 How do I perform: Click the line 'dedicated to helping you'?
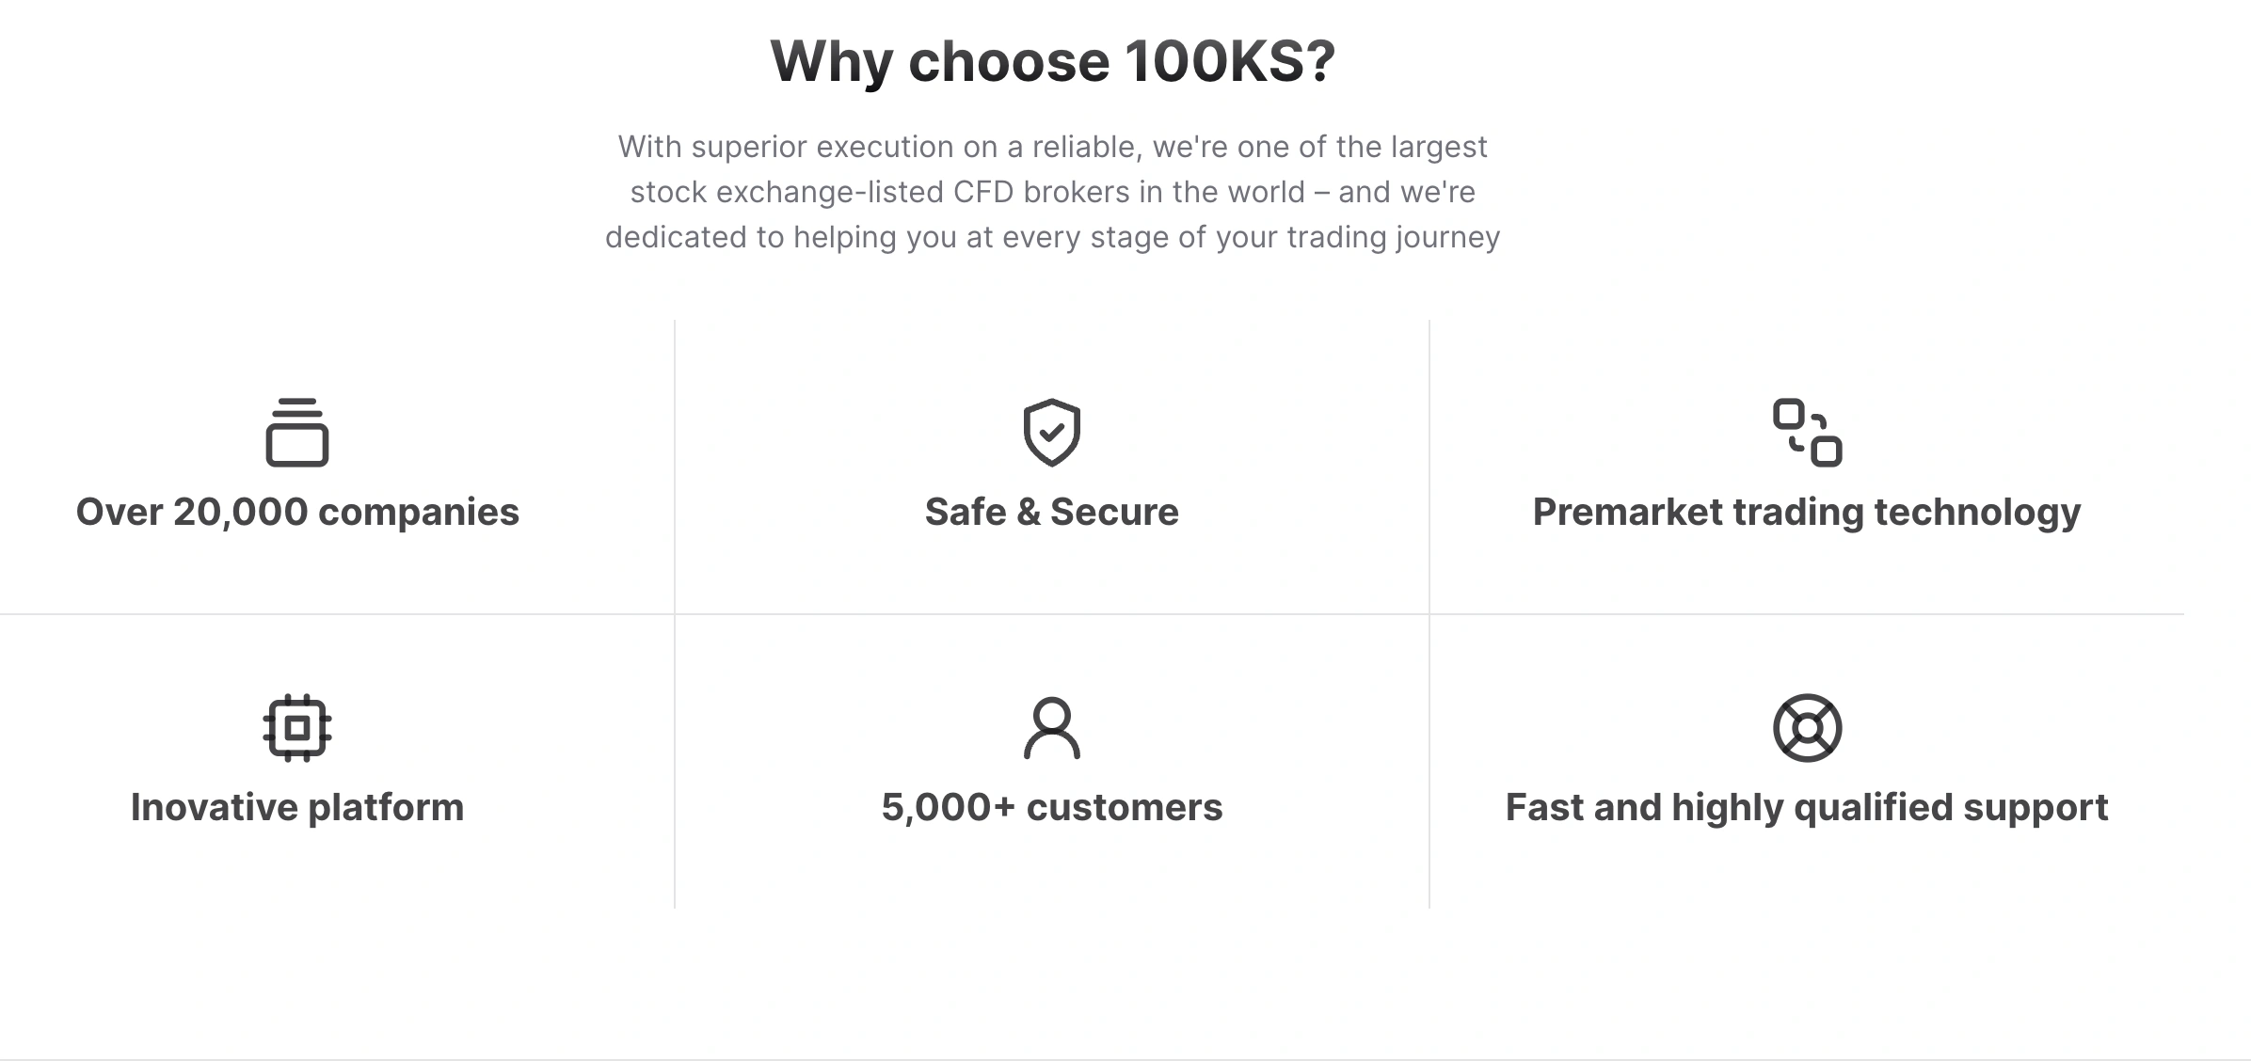[1052, 237]
